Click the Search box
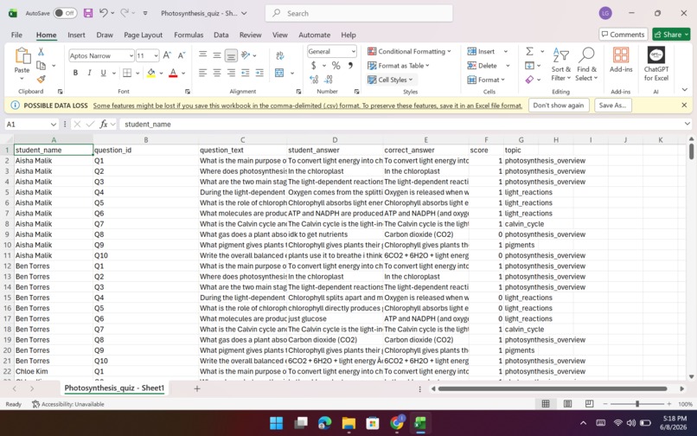 click(x=359, y=13)
